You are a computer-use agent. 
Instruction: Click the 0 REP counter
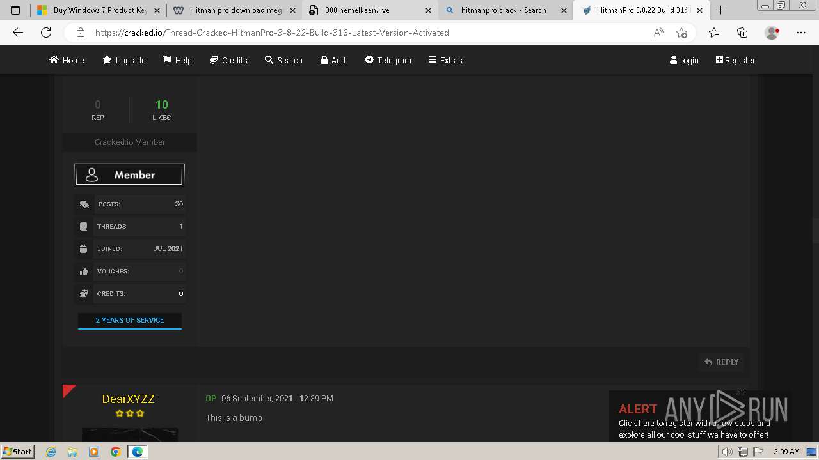[98, 109]
